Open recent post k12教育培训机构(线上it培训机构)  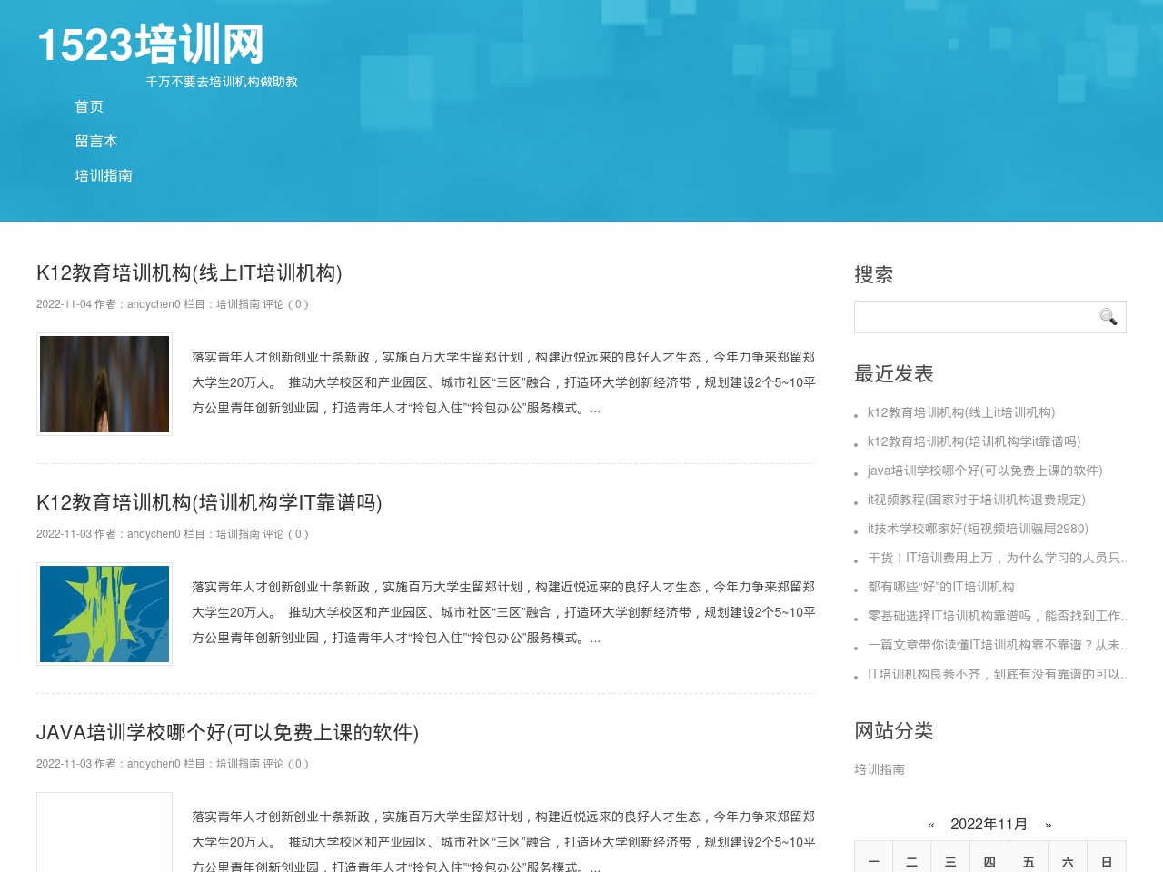[961, 412]
